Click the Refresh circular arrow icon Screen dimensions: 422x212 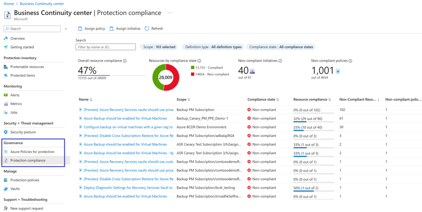click(x=147, y=29)
